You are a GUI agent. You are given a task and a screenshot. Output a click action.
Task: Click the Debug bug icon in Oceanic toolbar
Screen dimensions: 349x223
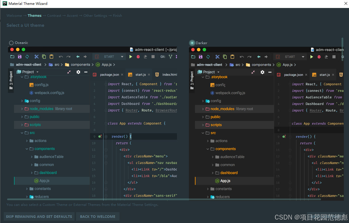tap(138, 56)
